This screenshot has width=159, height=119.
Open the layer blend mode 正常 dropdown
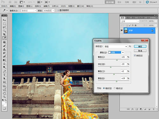(130, 21)
